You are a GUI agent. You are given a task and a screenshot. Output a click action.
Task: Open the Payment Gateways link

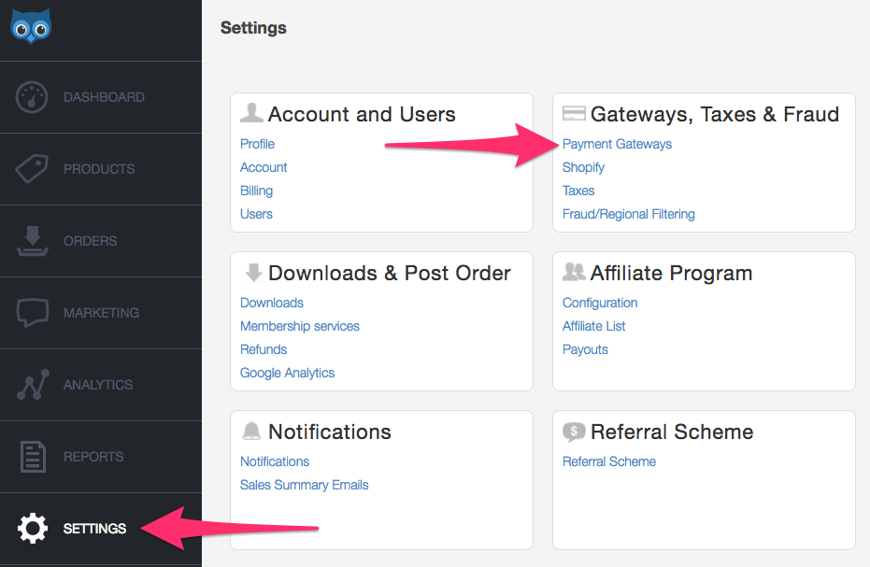point(617,144)
